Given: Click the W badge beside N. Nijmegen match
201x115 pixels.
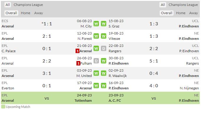Looking at the screenshot, I should [x=104, y=86].
